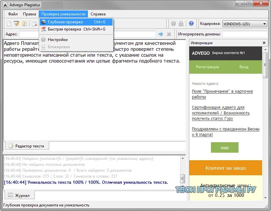Open the 'Поле Примечание в карточке работы' news link
The height and width of the screenshot is (211, 271).
pos(222,94)
